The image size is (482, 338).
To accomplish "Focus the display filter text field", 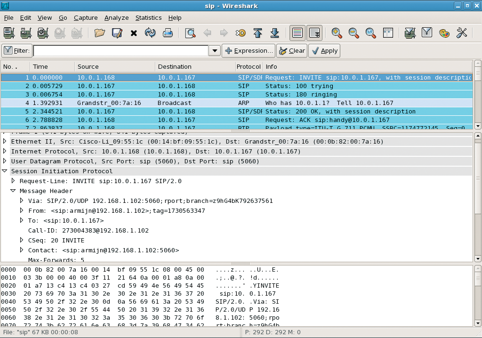I will pyautogui.click(x=121, y=51).
